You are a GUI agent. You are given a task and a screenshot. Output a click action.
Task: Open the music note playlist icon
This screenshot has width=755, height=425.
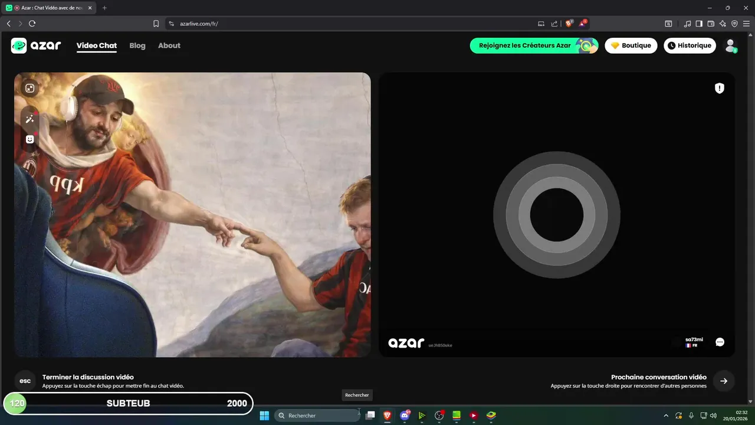[x=687, y=24]
